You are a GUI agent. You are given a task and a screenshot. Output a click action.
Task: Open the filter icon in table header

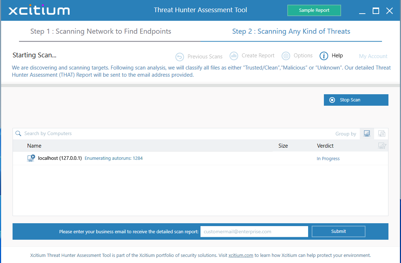[x=382, y=146]
